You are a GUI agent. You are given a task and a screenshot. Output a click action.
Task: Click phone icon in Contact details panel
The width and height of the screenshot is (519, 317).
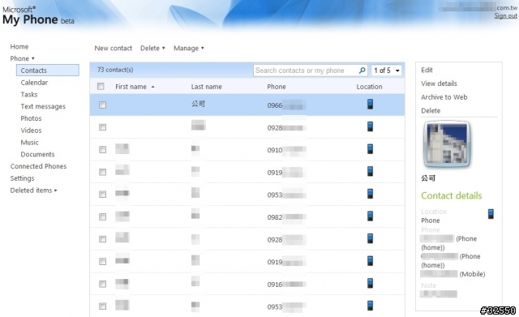(x=491, y=214)
